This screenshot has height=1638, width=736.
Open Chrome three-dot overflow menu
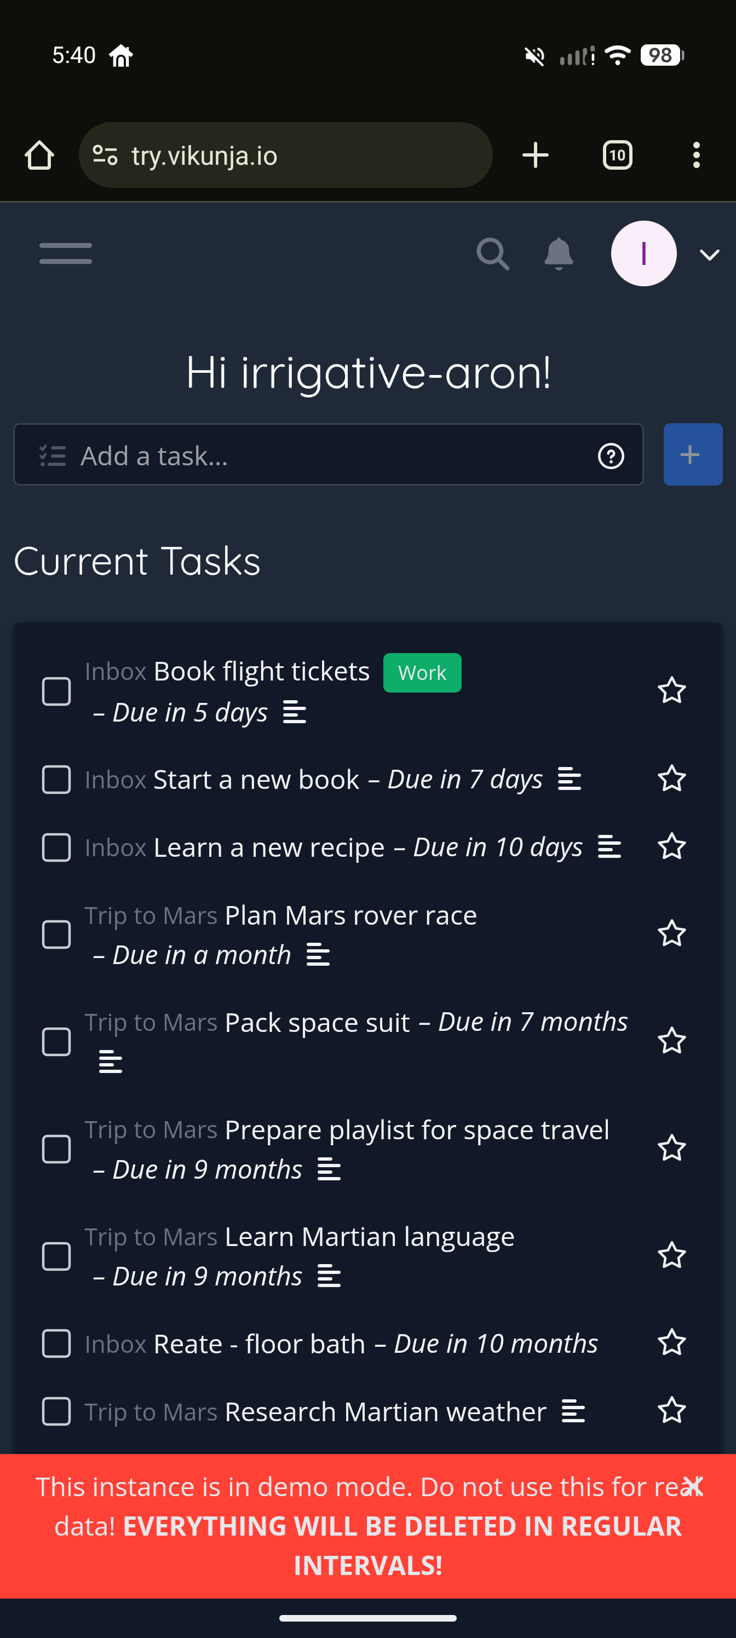tap(697, 155)
